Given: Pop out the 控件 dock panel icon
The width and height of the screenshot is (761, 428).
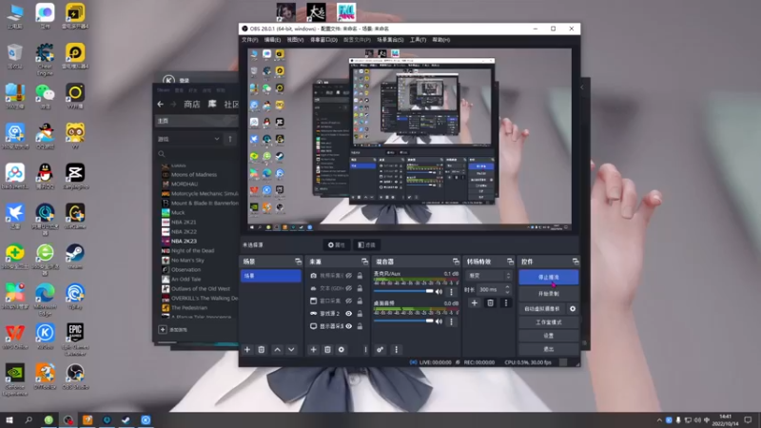Looking at the screenshot, I should [x=576, y=262].
